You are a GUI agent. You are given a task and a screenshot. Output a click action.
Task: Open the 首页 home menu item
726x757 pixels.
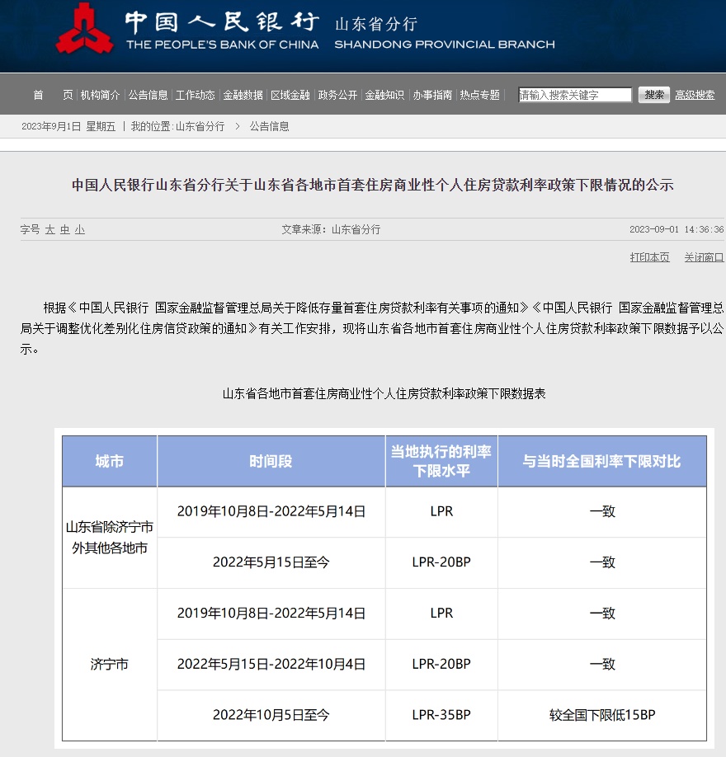(53, 95)
